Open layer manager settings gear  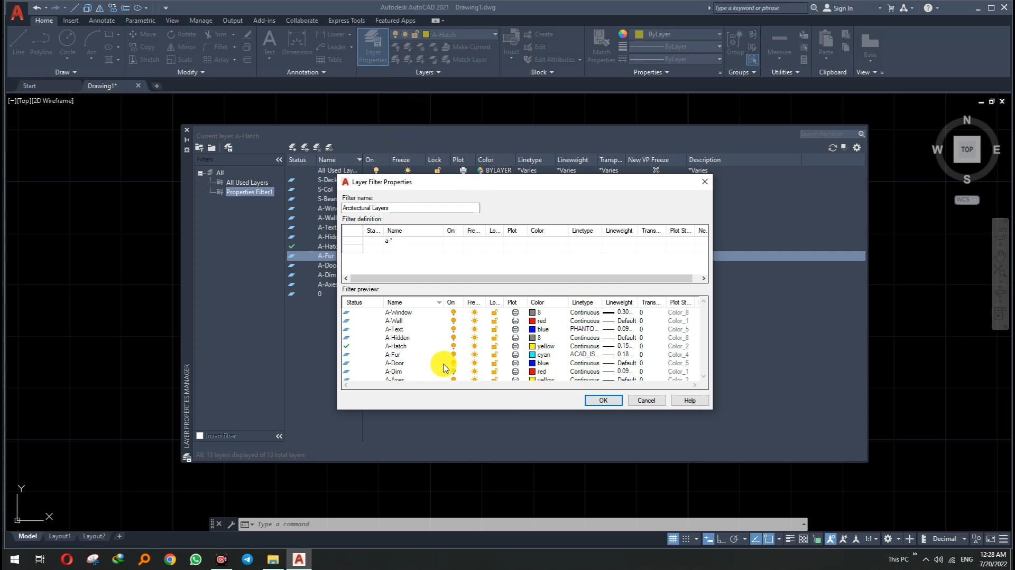coord(857,148)
